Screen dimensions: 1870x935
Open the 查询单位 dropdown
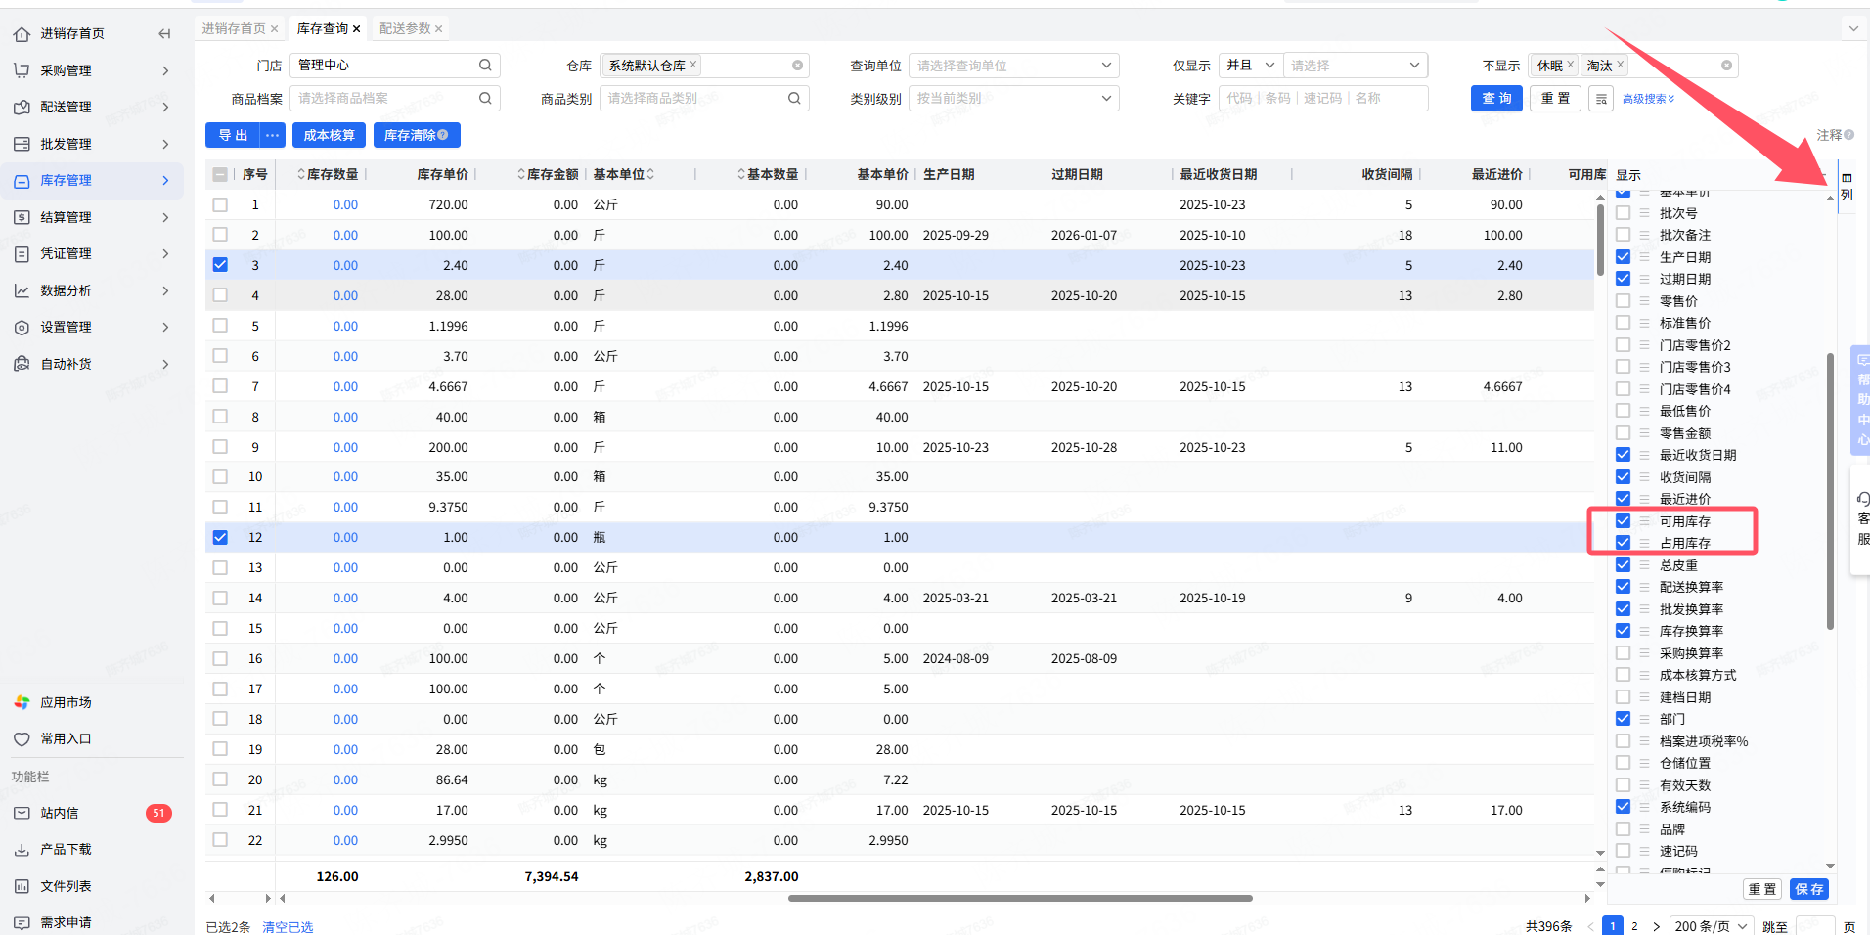pos(1013,66)
